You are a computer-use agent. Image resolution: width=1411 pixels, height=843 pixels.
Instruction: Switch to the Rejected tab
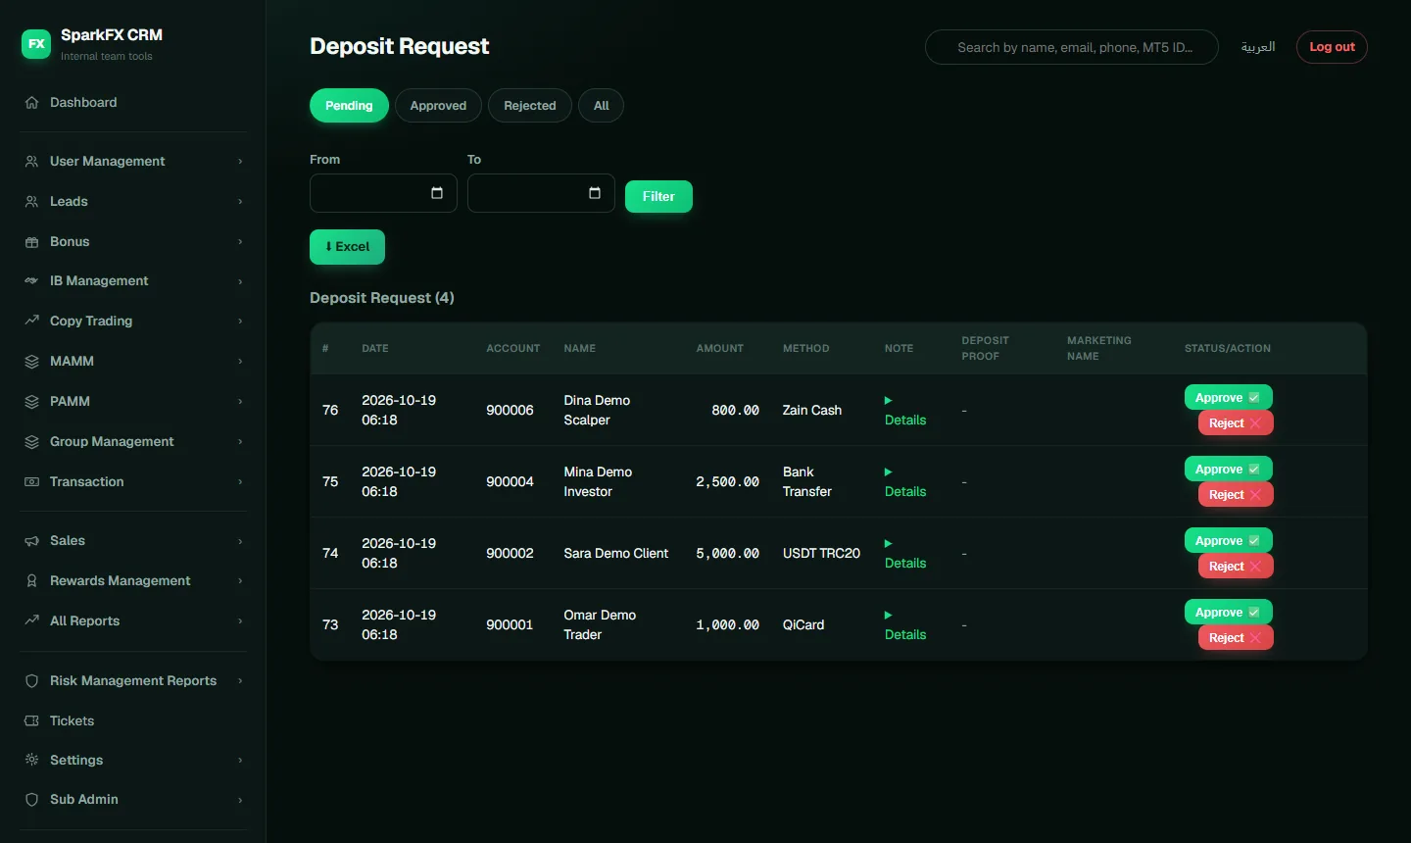530,106
